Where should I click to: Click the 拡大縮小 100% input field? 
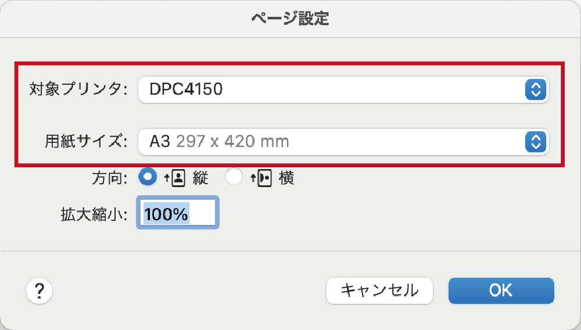tap(177, 214)
